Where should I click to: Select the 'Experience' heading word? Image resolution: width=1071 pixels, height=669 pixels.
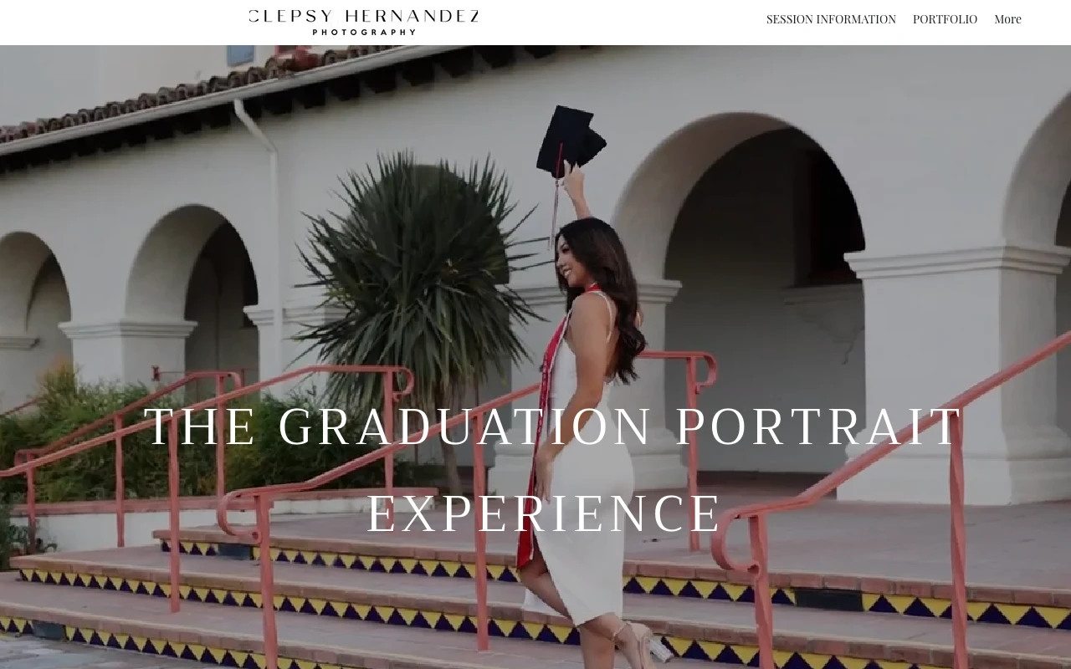[x=545, y=513]
